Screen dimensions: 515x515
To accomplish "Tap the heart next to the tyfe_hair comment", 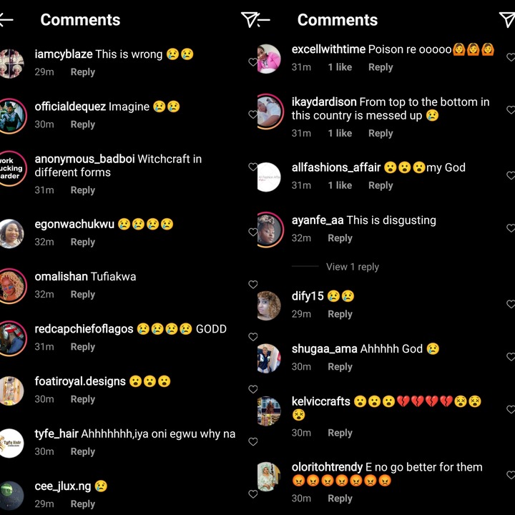I will [x=252, y=442].
